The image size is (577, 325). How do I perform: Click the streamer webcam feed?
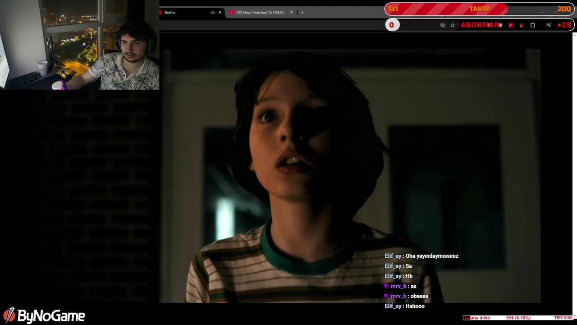79,45
